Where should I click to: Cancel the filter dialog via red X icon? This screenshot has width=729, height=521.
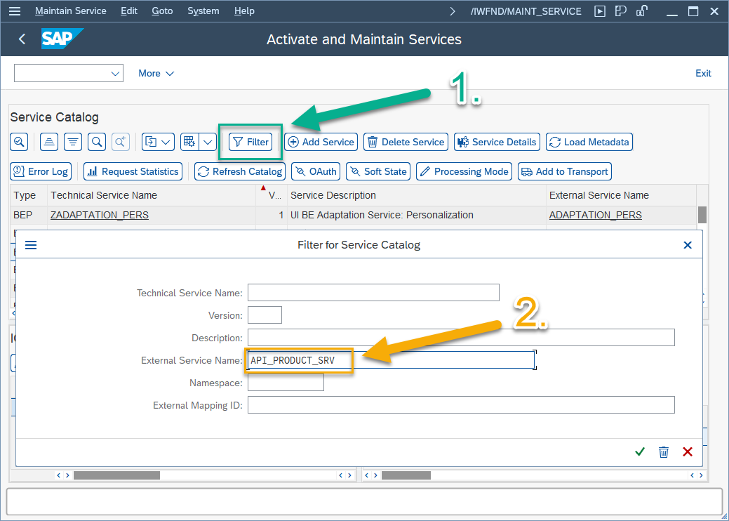(x=687, y=451)
